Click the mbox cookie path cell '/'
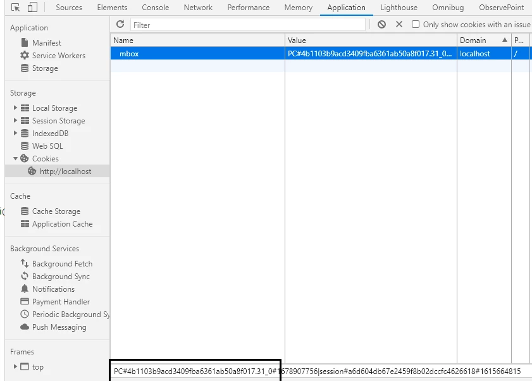Screen dimensions: 532x381 [521, 54]
